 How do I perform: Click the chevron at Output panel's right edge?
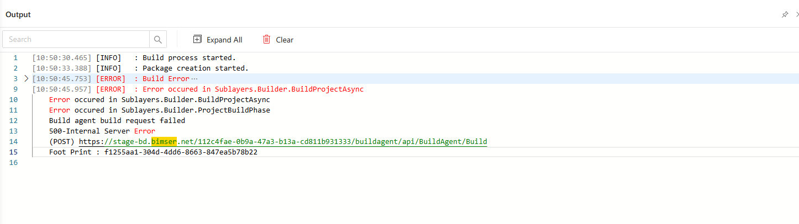tap(797, 14)
